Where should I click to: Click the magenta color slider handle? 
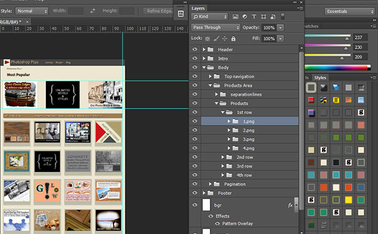(x=346, y=48)
